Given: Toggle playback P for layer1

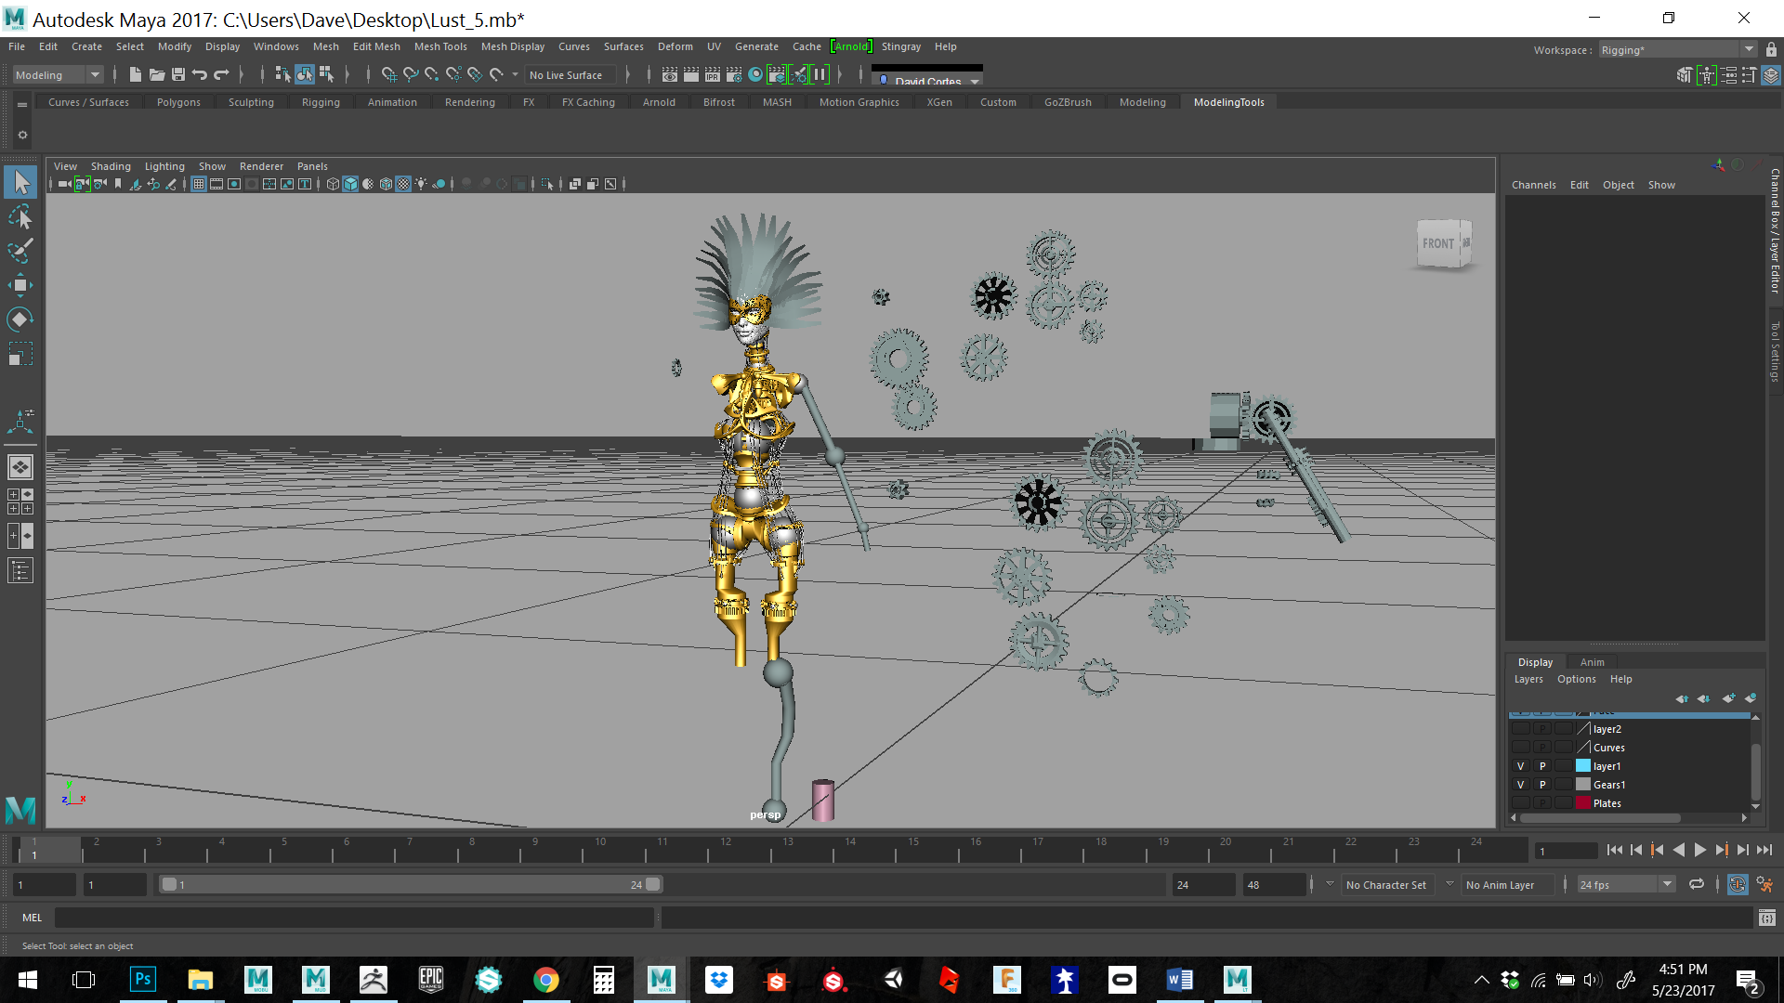Looking at the screenshot, I should pos(1542,766).
